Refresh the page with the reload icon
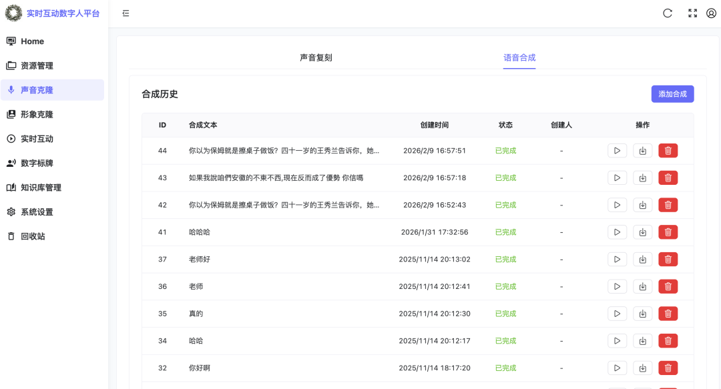Screen dimensions: 721x389 coord(667,13)
